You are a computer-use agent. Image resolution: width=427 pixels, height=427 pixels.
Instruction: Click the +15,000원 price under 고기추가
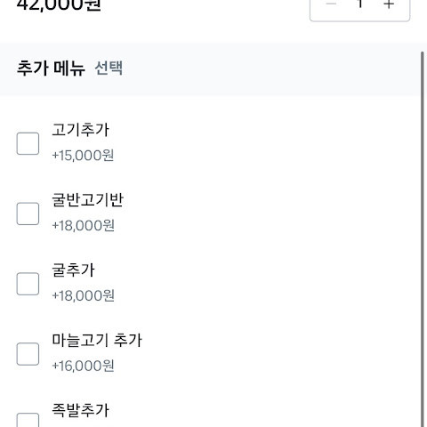click(83, 156)
